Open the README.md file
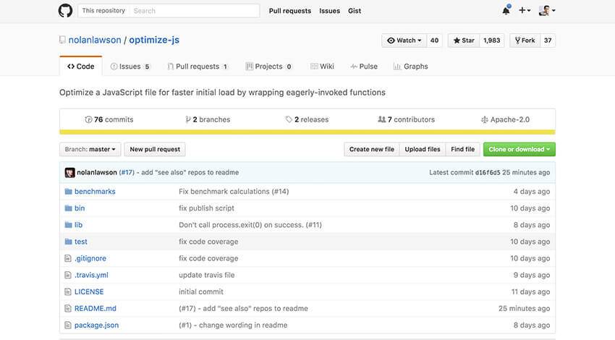This screenshot has width=615, height=340. click(x=96, y=309)
